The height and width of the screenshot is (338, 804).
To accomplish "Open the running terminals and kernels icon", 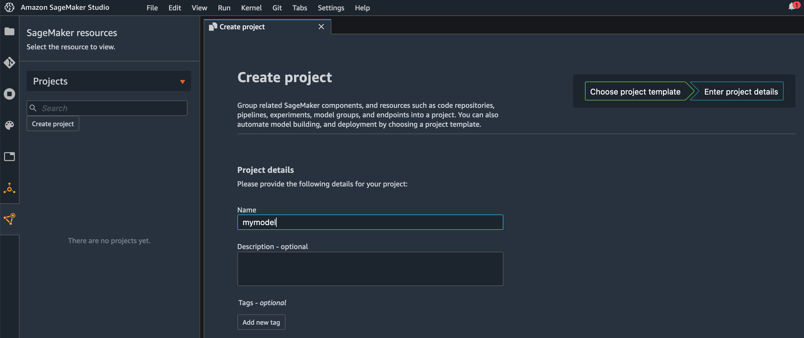I will [x=9, y=94].
